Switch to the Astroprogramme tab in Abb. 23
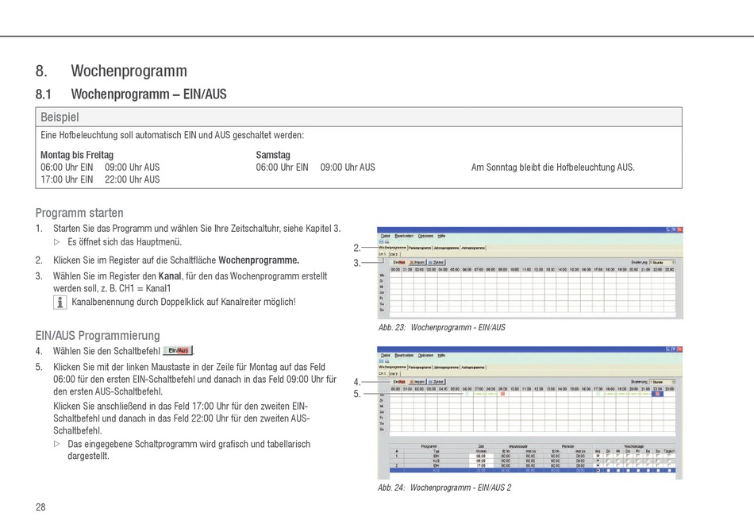754x532 pixels. pyautogui.click(x=473, y=248)
